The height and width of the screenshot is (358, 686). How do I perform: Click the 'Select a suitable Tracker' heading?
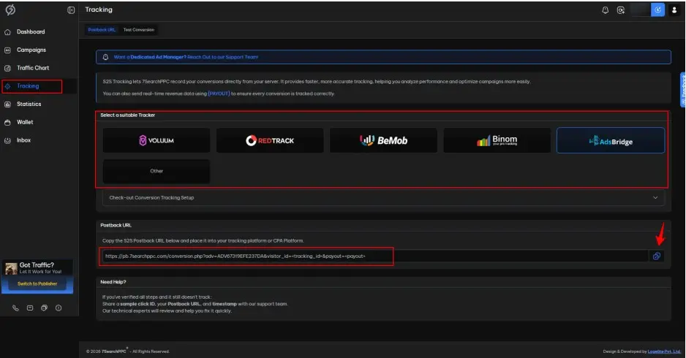(128, 115)
